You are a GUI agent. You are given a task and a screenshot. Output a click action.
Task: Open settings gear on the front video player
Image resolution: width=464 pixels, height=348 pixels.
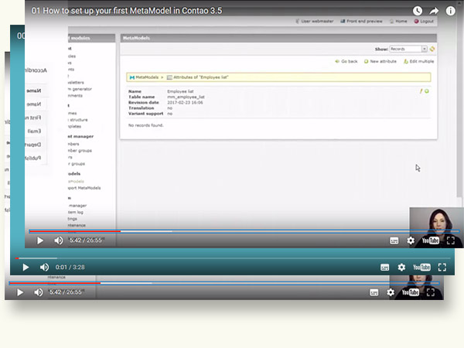(411, 241)
